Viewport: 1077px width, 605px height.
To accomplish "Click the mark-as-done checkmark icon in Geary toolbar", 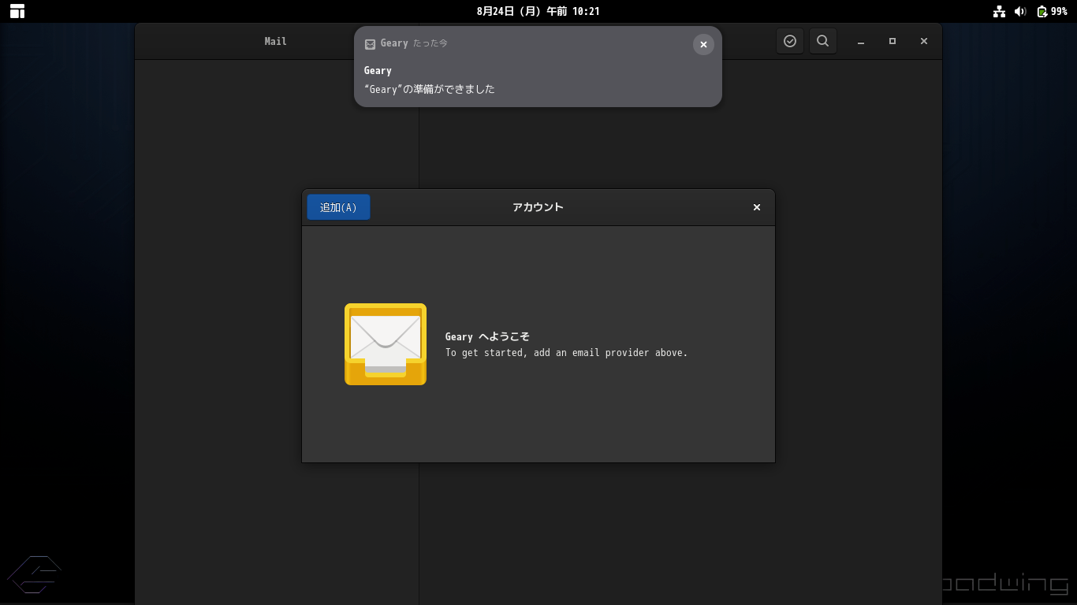I will (790, 41).
